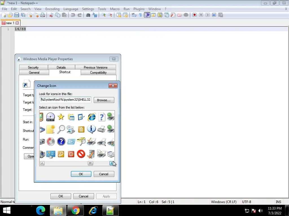Switch to the General tab
Viewport: 289px width, 216px height.
point(34,73)
